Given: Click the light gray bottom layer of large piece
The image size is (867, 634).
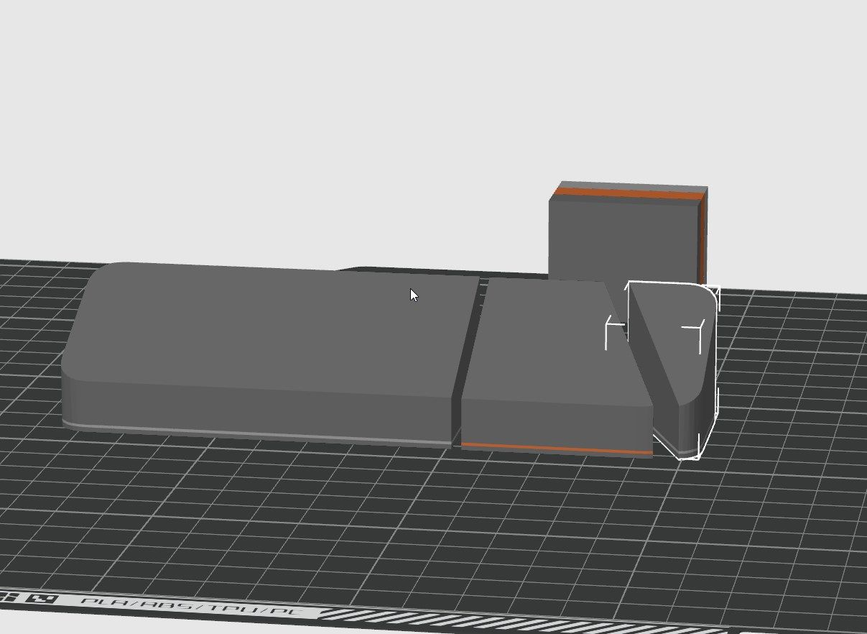Looking at the screenshot, I should (x=259, y=433).
